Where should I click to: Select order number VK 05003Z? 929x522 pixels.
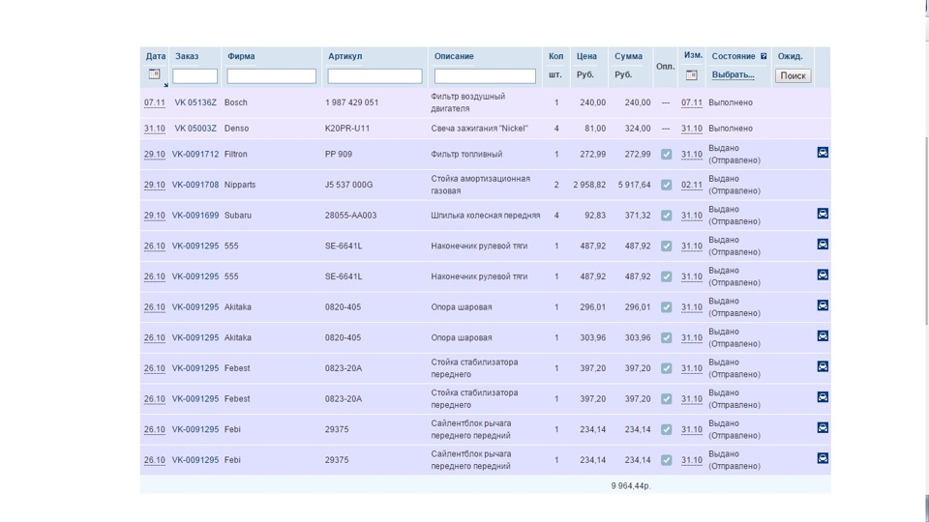[x=195, y=129]
